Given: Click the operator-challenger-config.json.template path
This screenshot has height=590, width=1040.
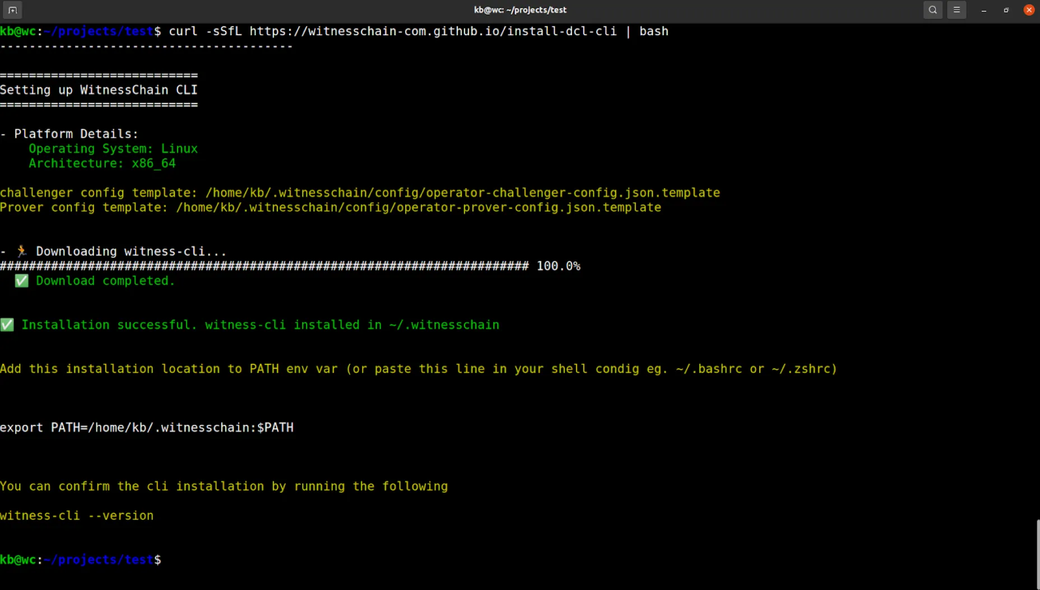Looking at the screenshot, I should [x=462, y=193].
